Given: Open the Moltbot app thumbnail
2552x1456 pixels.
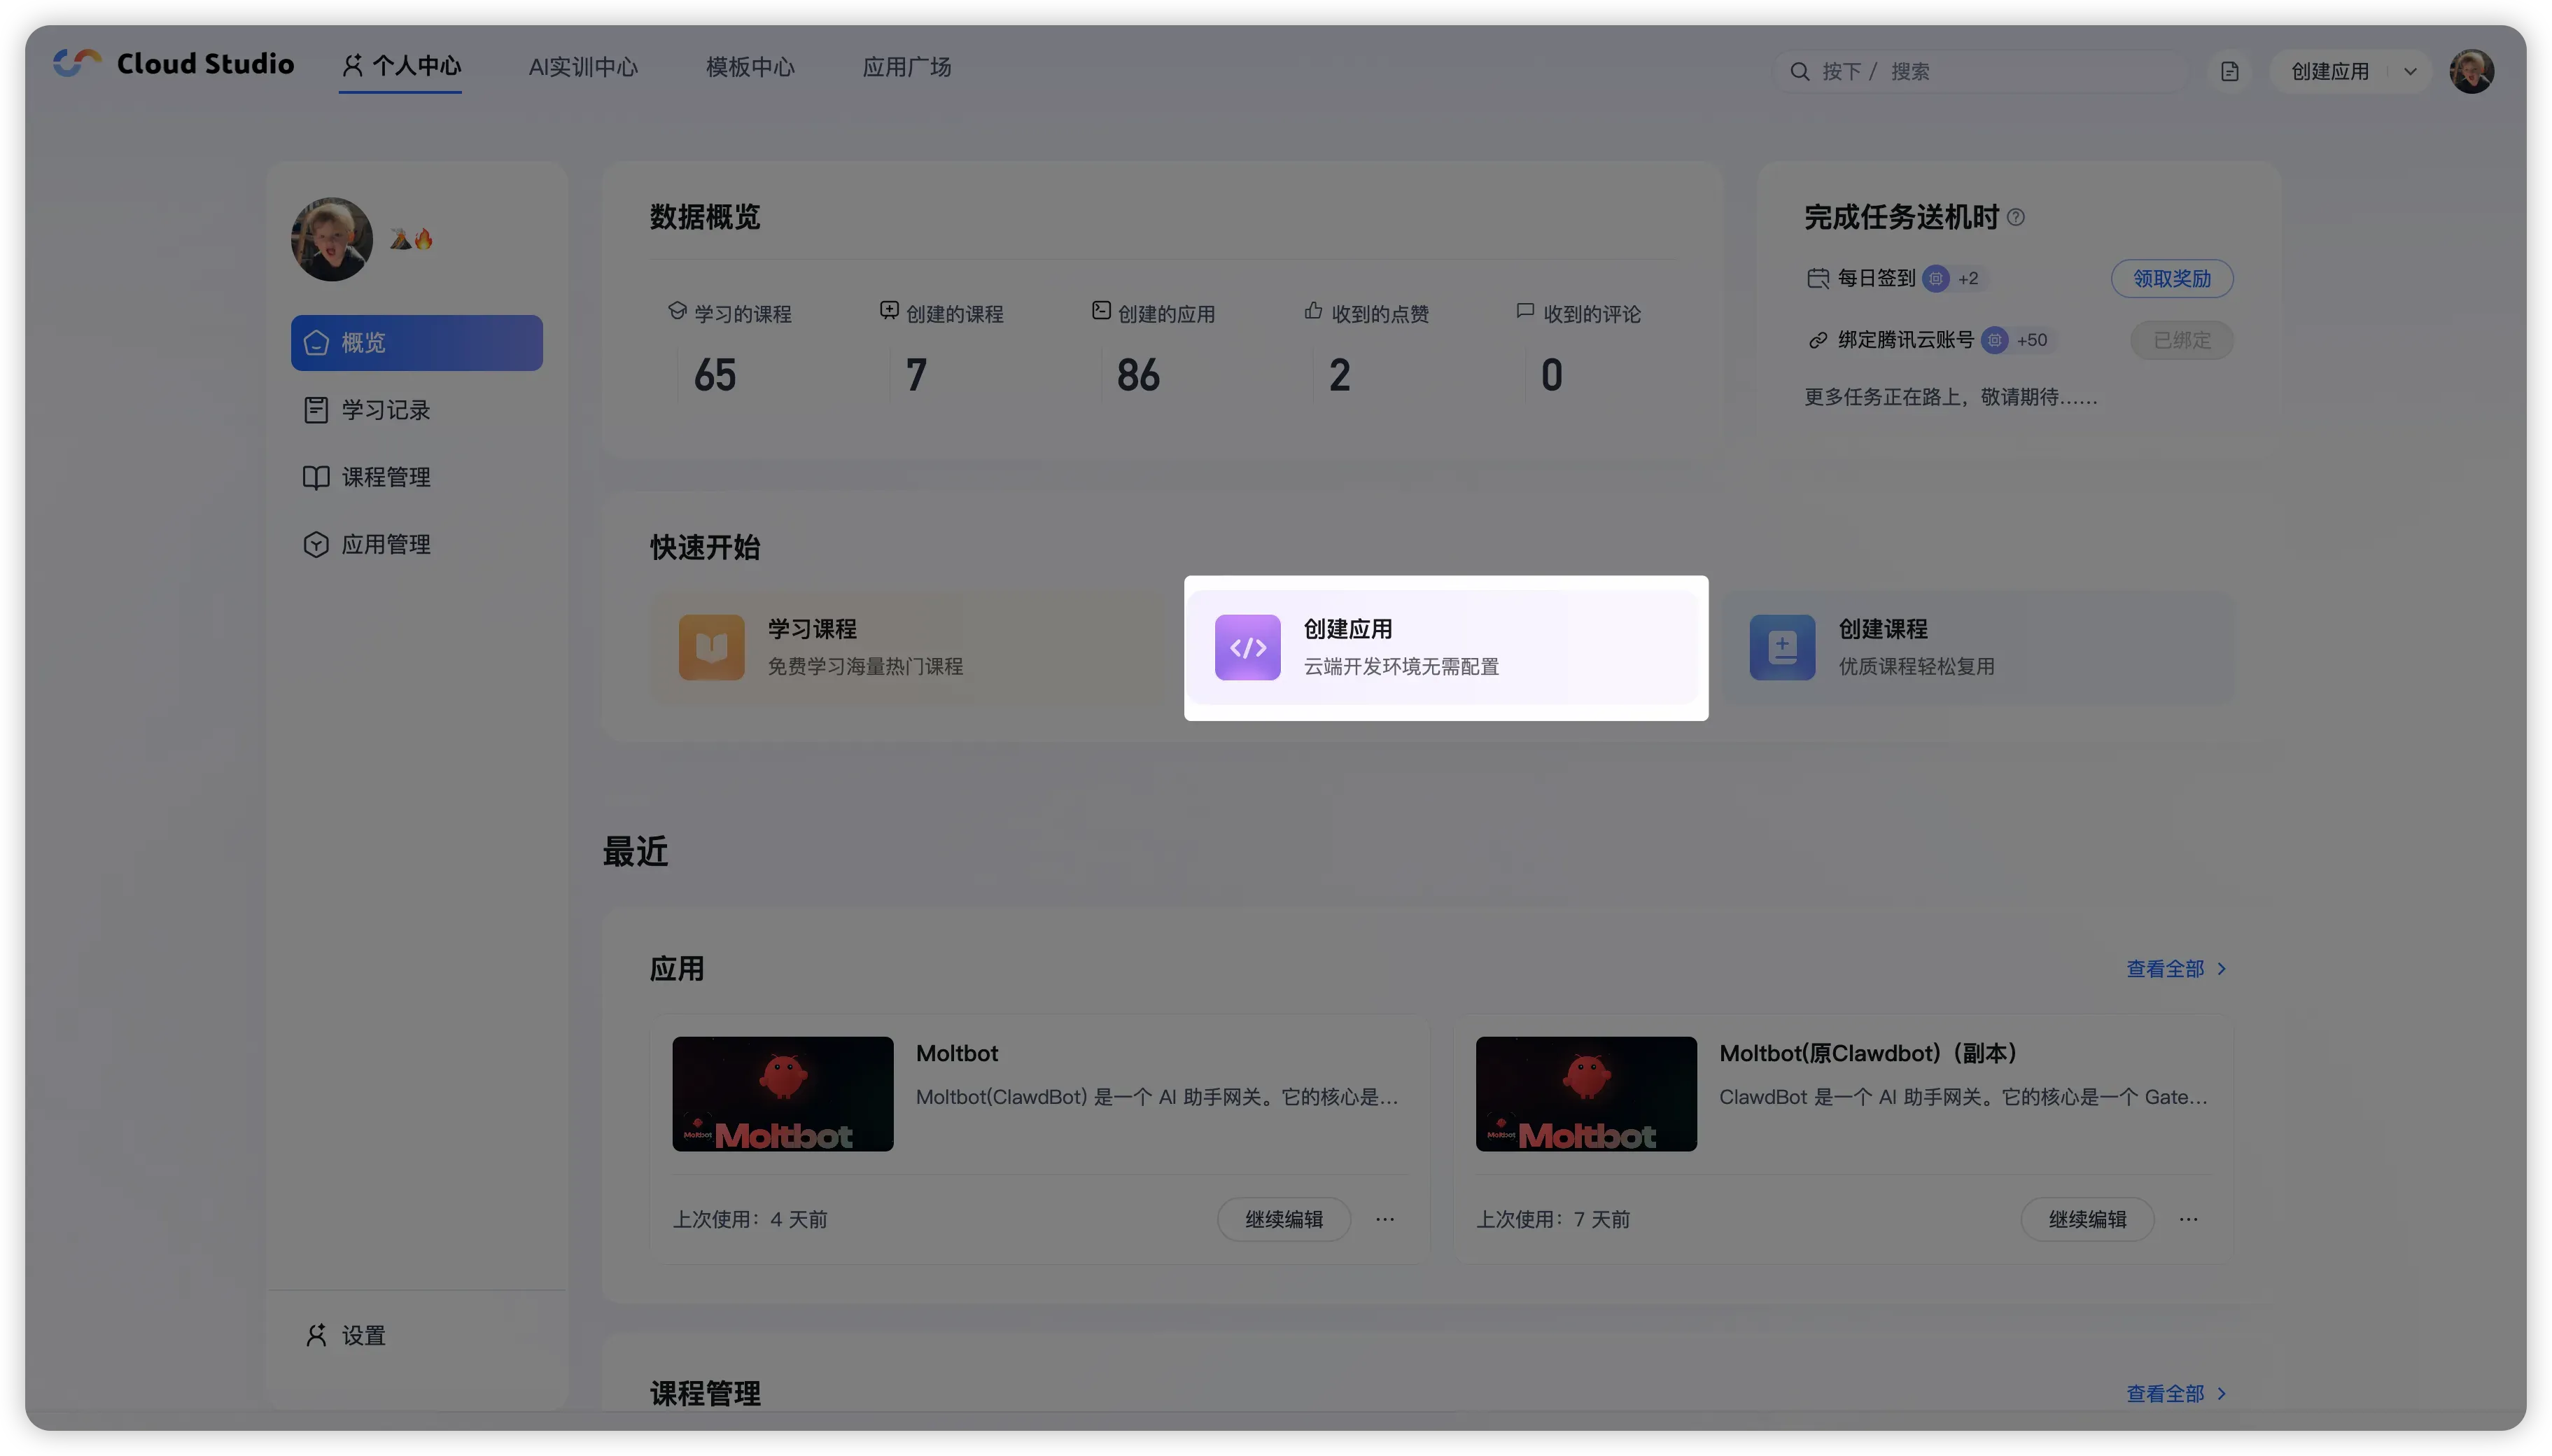Looking at the screenshot, I should tap(783, 1094).
